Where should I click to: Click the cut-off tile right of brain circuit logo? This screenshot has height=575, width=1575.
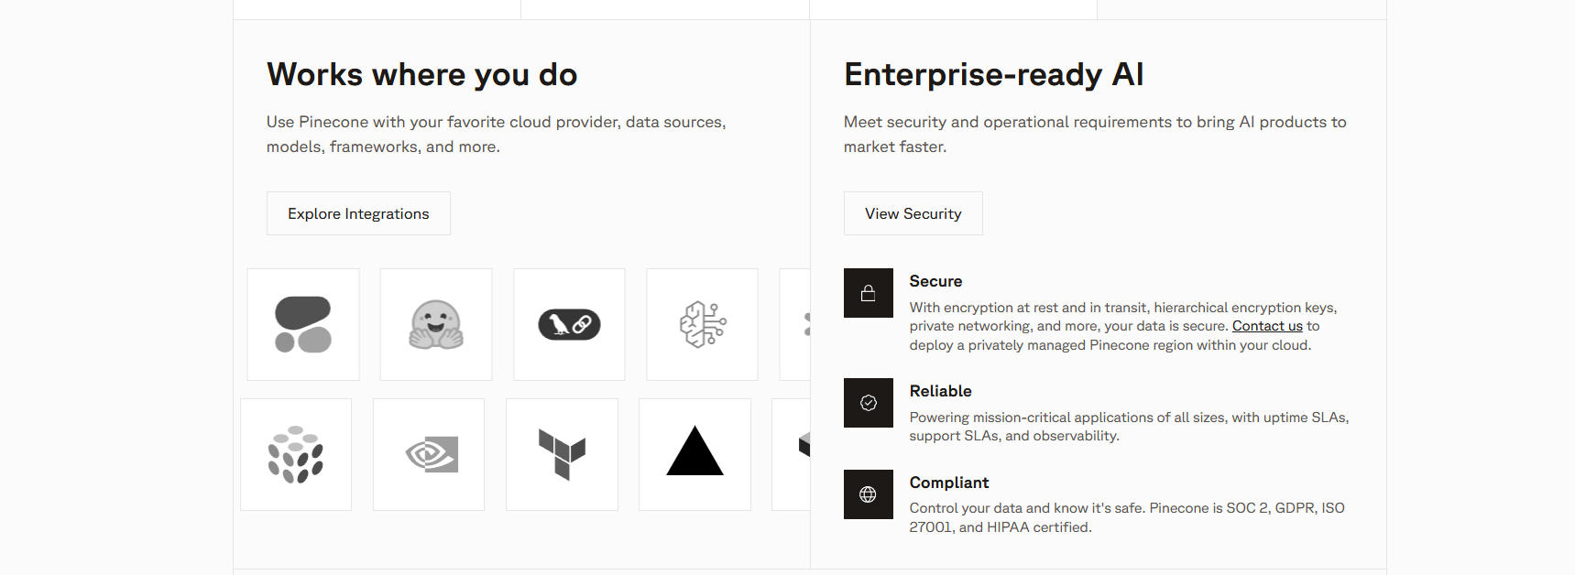pos(795,324)
